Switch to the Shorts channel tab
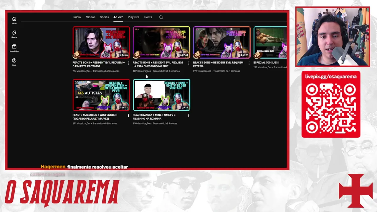 (x=104, y=17)
